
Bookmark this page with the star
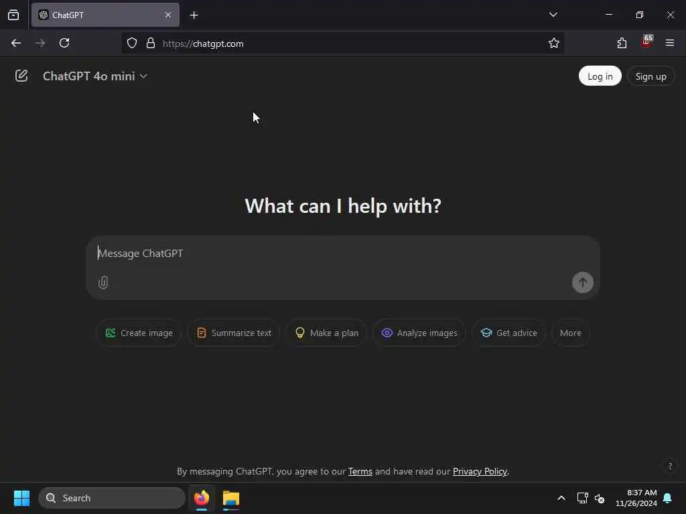554,44
